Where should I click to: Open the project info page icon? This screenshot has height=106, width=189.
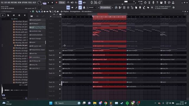(136, 8)
